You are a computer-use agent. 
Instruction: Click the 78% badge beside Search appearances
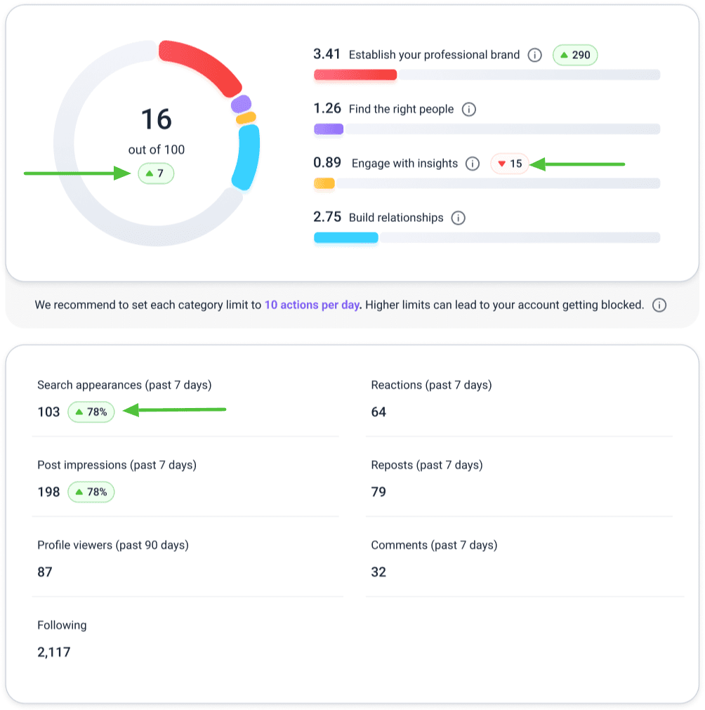point(91,412)
